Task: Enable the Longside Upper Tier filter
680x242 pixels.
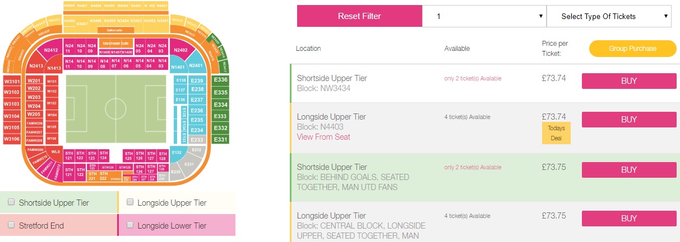Action: (129, 202)
